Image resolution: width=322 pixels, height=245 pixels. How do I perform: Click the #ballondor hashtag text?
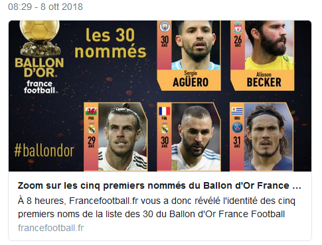(x=44, y=151)
